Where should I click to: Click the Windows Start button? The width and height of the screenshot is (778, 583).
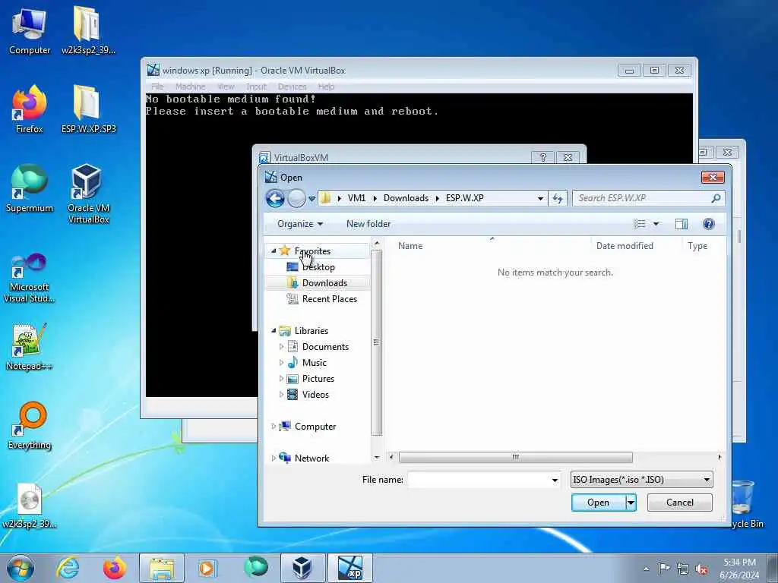pyautogui.click(x=21, y=568)
